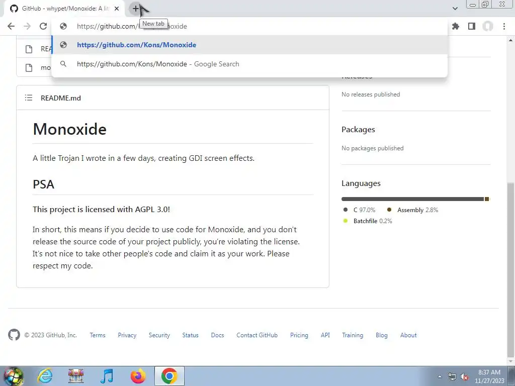This screenshot has height=386, width=515.
Task: Open the music player taskbar icon
Action: tap(107, 376)
